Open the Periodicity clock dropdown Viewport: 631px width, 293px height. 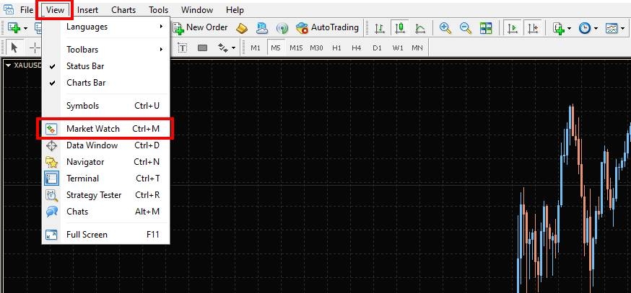(x=586, y=28)
